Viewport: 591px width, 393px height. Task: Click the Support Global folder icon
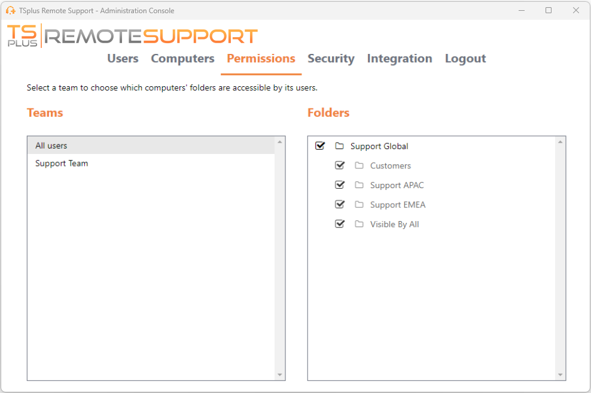[x=339, y=146]
